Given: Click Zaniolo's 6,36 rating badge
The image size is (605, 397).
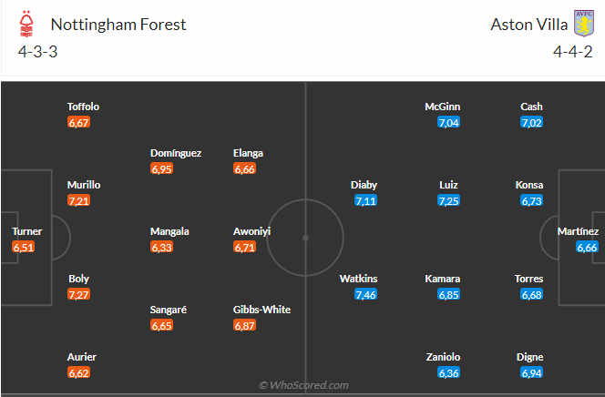Looking at the screenshot, I should pos(448,372).
